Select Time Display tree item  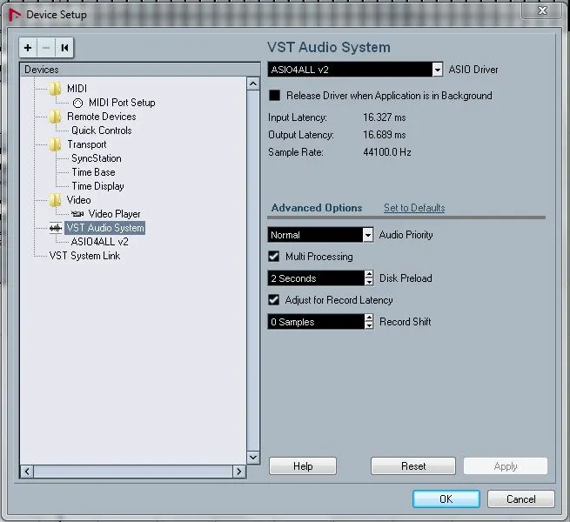point(97,186)
